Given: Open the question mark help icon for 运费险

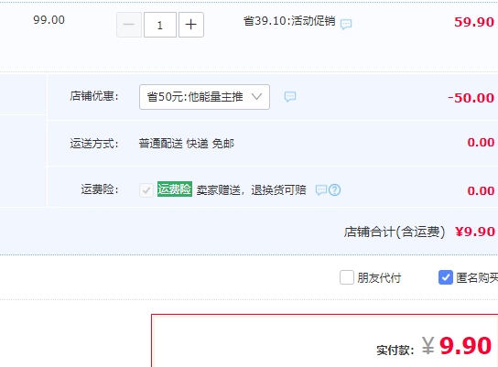Looking at the screenshot, I should point(334,189).
